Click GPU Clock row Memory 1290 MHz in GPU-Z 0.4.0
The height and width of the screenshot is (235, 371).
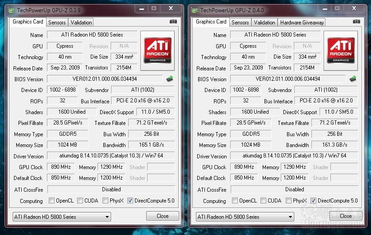(295, 167)
